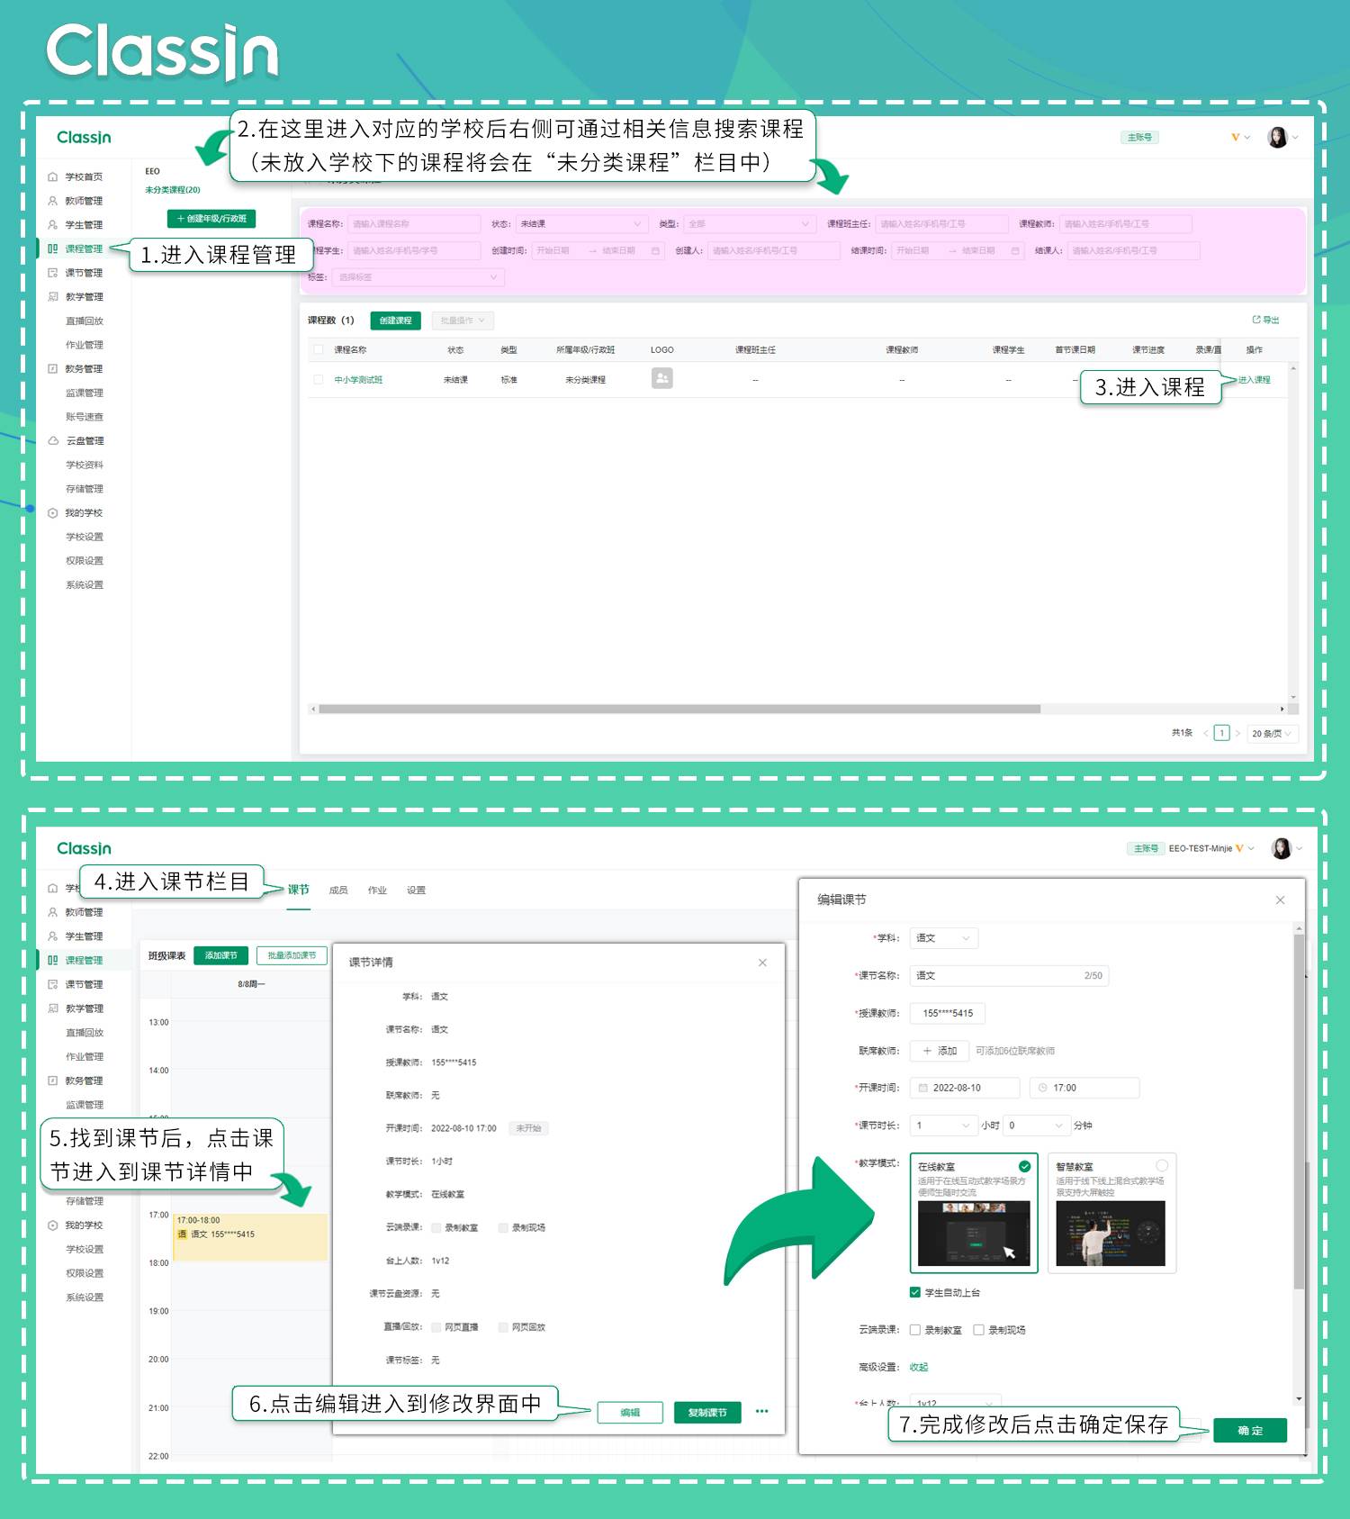The image size is (1350, 1519).
Task: Click the orange V badge beside EEO-TEST-Minjie
Action: [1239, 848]
